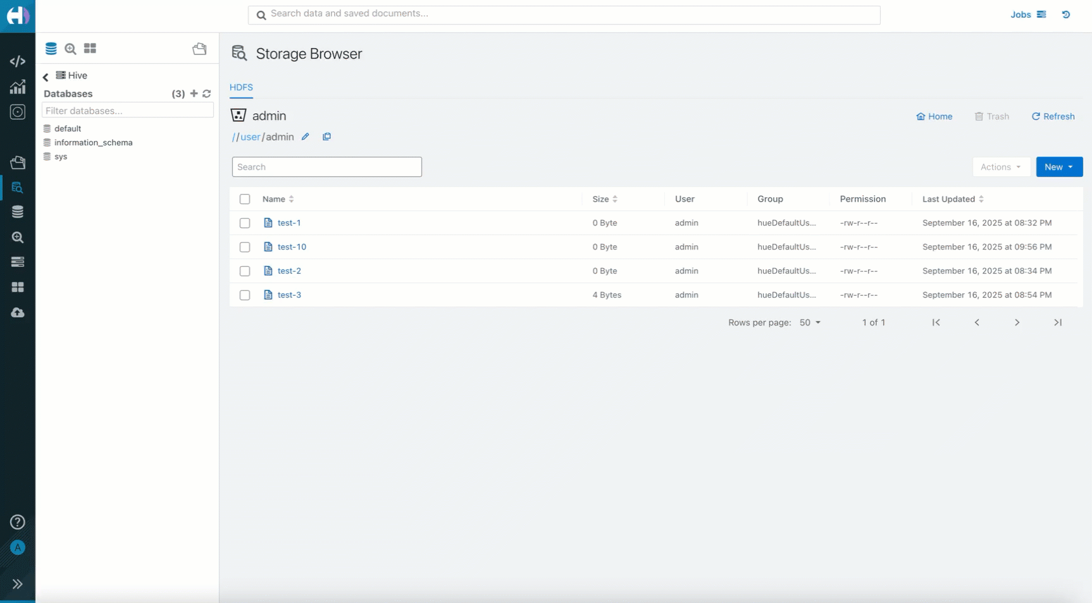1092x603 pixels.
Task: Click the Home button
Action: tap(934, 116)
